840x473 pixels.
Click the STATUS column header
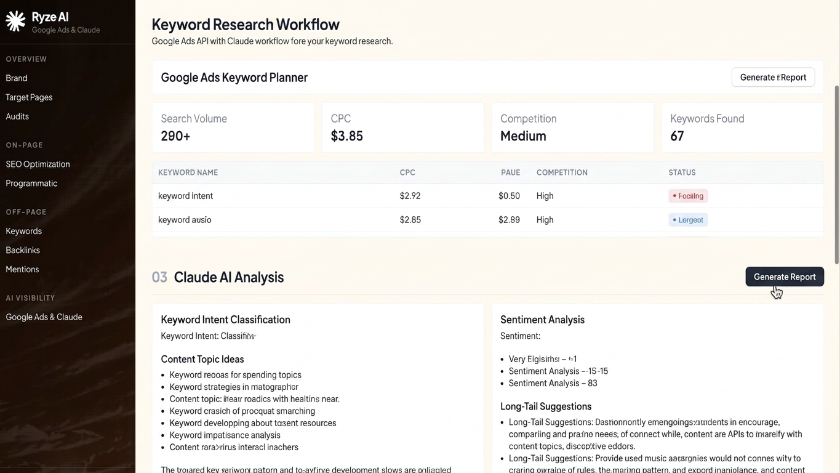coord(682,172)
